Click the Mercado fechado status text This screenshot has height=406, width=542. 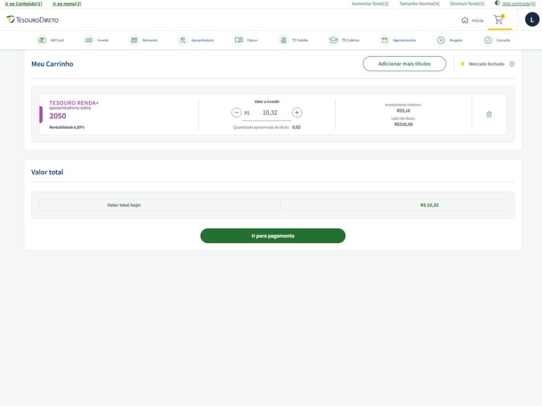[486, 64]
